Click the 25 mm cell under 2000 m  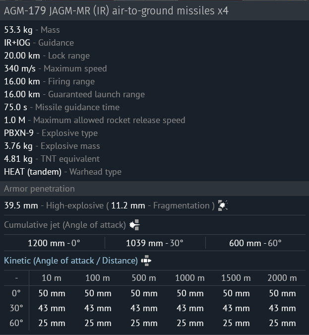pyautogui.click(x=282, y=323)
